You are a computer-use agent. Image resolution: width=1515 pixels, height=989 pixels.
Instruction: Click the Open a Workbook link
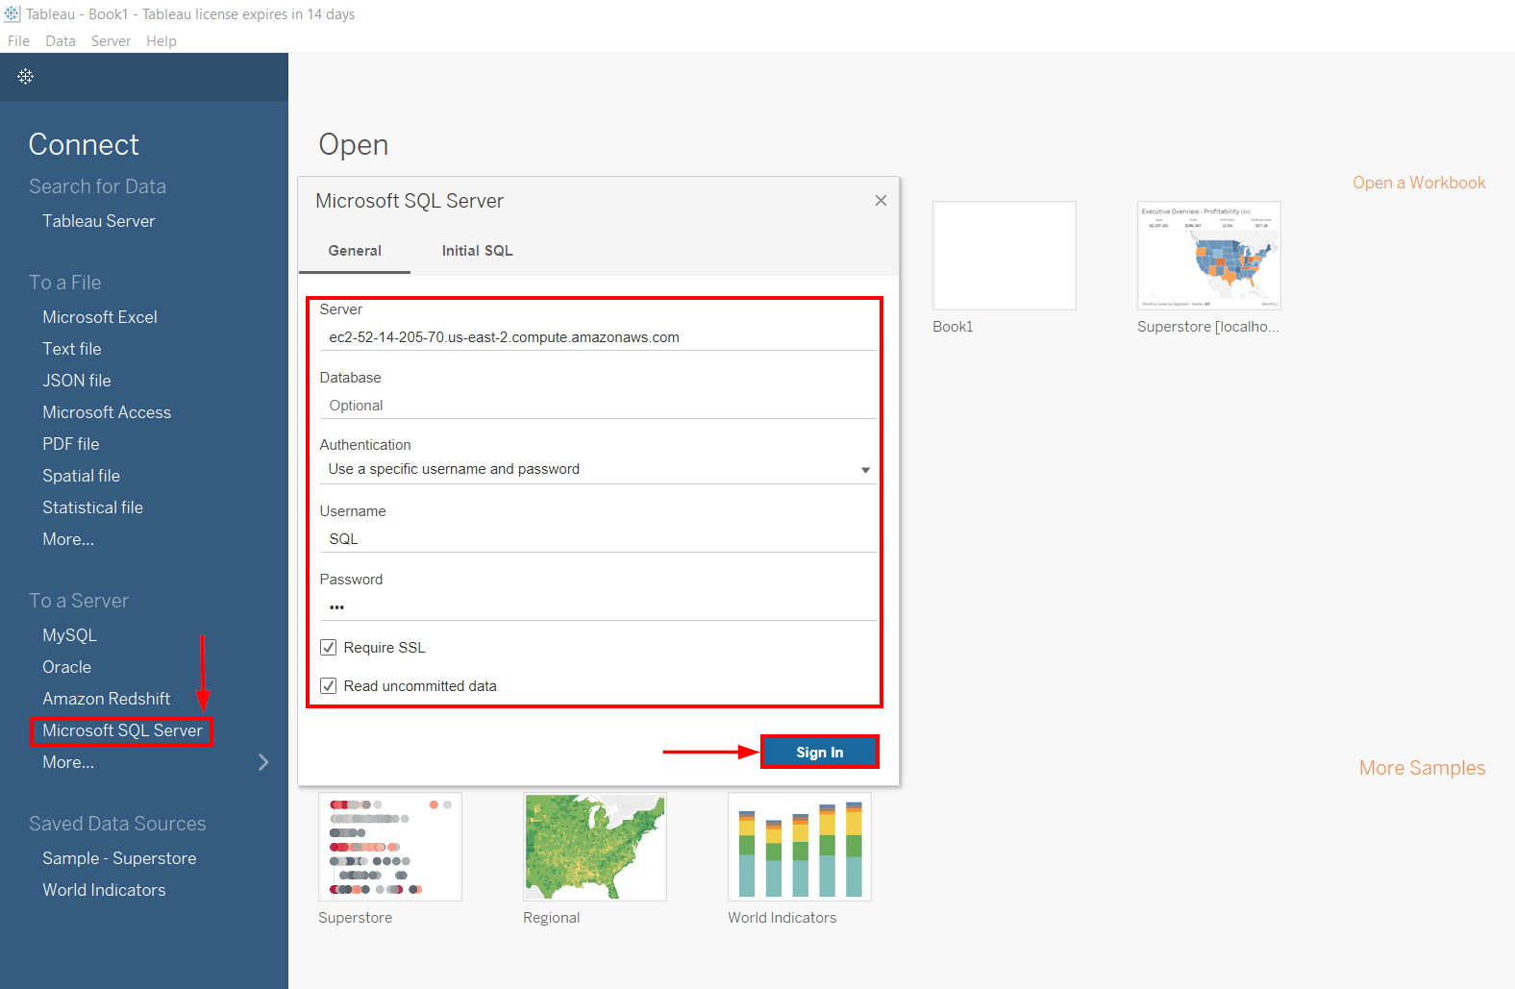(1419, 183)
